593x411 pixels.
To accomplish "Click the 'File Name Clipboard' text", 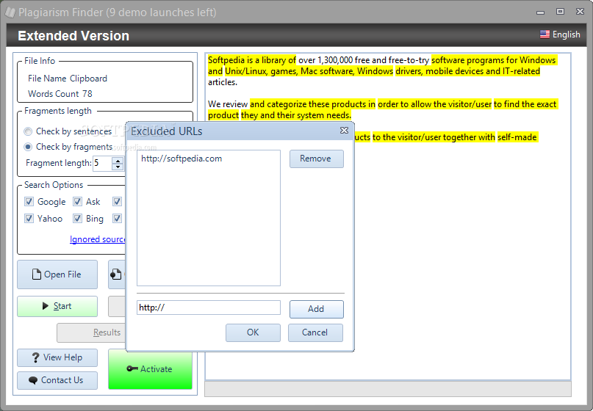I will (68, 79).
